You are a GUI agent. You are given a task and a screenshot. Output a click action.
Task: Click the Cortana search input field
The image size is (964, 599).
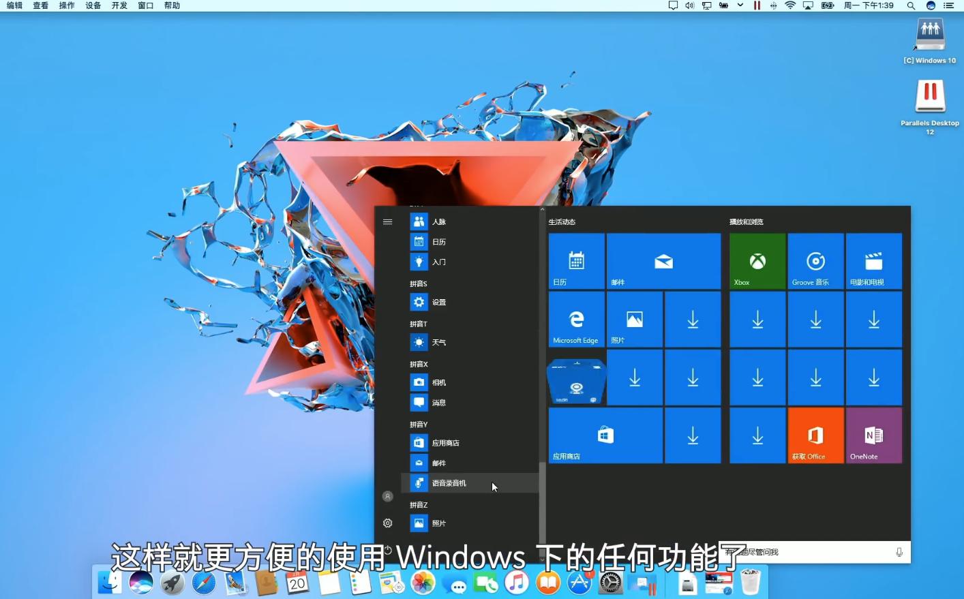point(804,552)
